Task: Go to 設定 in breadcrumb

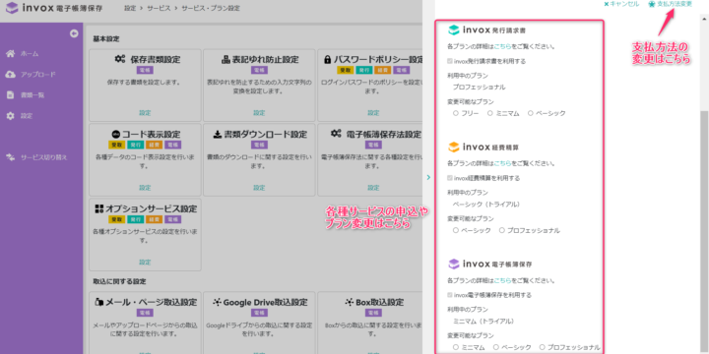Action: (130, 9)
